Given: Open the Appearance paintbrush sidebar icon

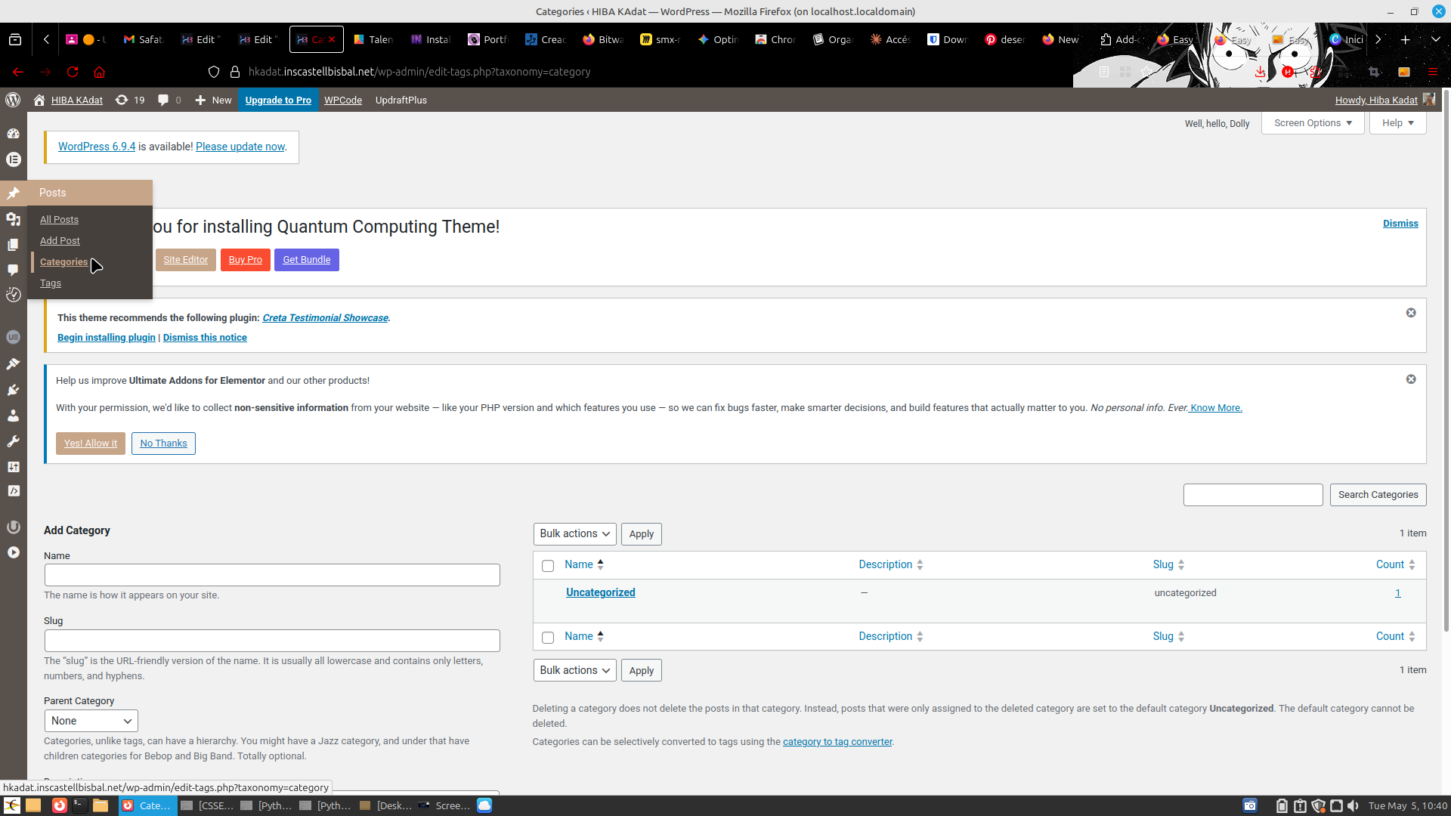Looking at the screenshot, I should click(x=13, y=364).
